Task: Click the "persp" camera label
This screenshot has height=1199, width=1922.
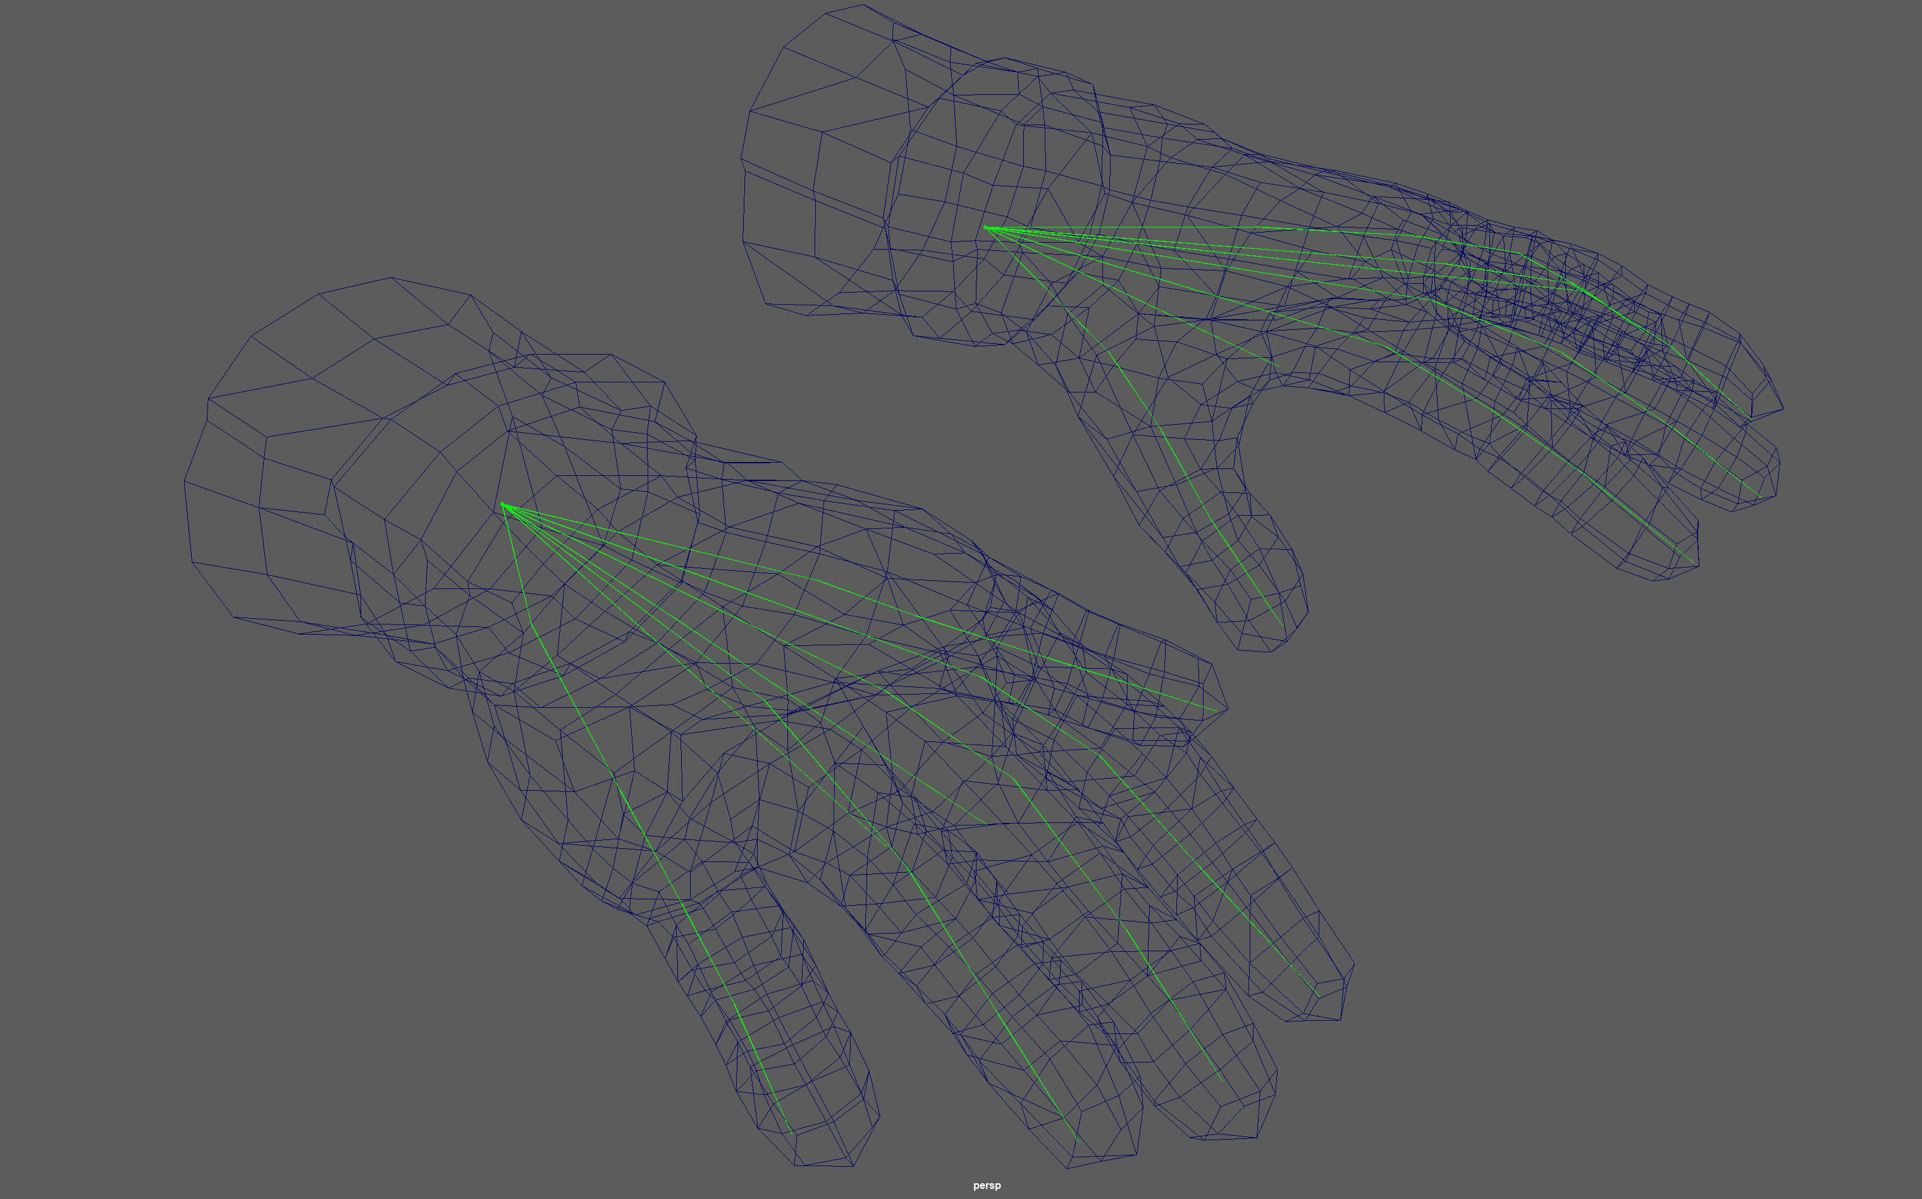Action: click(987, 1186)
